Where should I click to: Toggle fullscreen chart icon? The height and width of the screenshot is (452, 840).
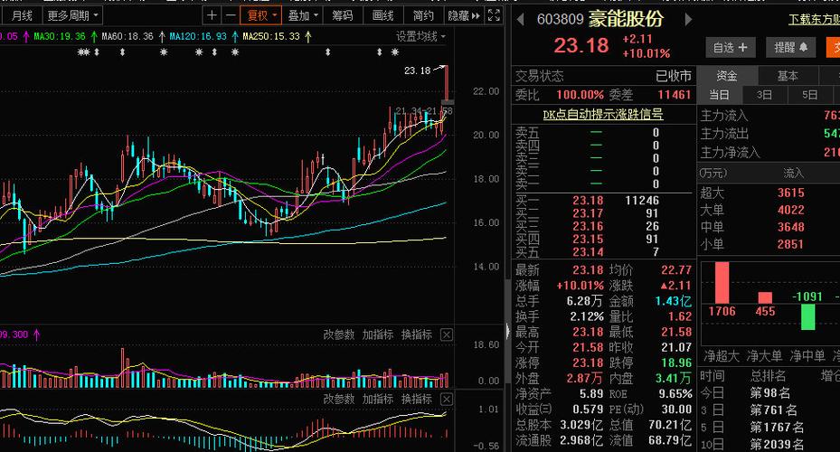click(x=494, y=15)
